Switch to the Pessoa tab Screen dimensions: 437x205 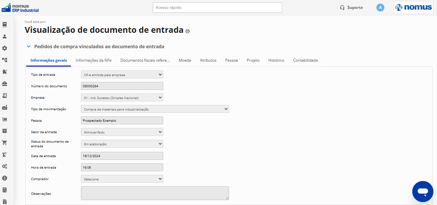pyautogui.click(x=231, y=60)
